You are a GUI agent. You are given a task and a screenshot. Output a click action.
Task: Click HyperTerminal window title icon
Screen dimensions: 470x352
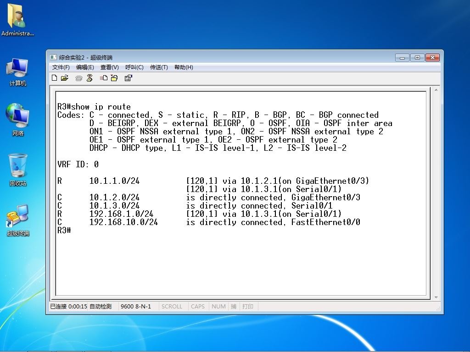(x=53, y=57)
